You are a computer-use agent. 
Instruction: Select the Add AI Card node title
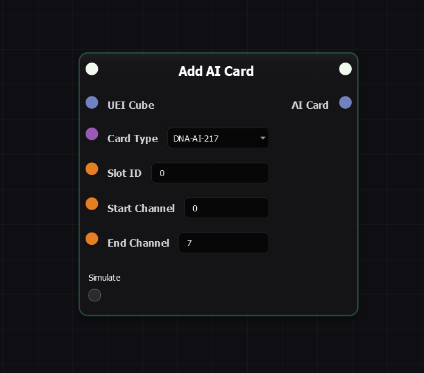[216, 71]
